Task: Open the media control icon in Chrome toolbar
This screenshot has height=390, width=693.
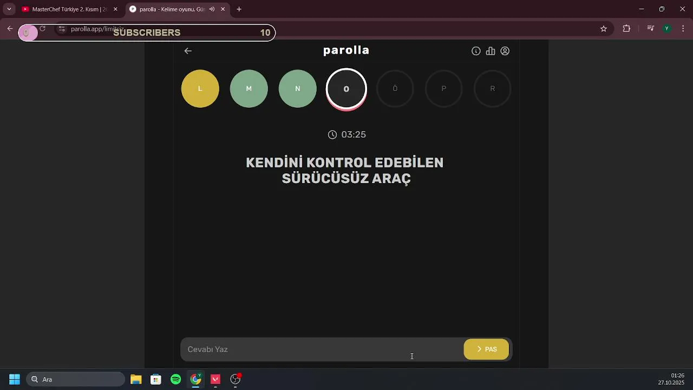Action: point(651,29)
